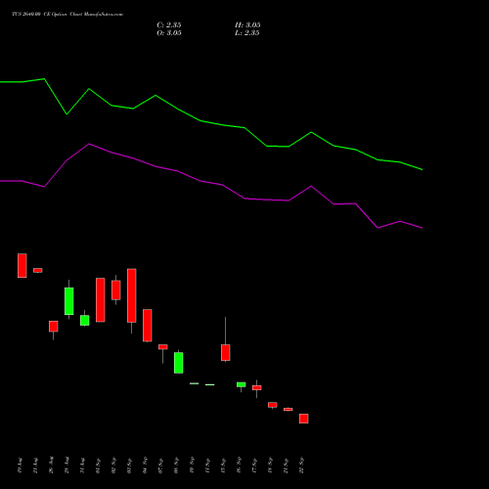Select the 31 Aug date label

coord(82,466)
